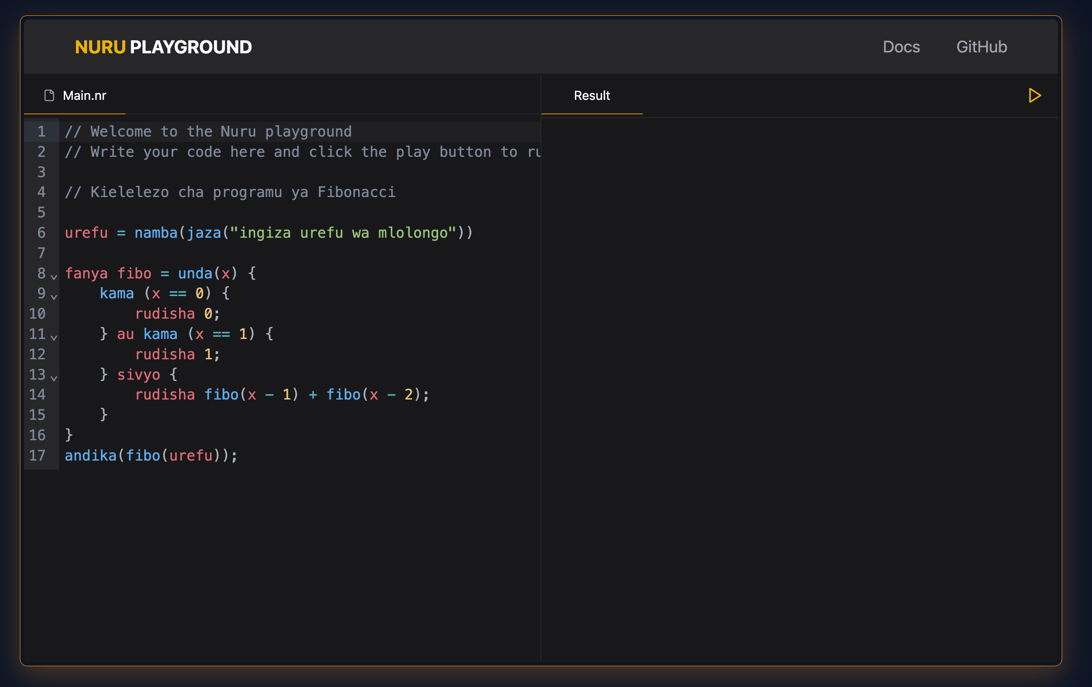Screen dimensions: 1092x687
Task: Click the word "jaza" on line 6
Action: click(204, 233)
